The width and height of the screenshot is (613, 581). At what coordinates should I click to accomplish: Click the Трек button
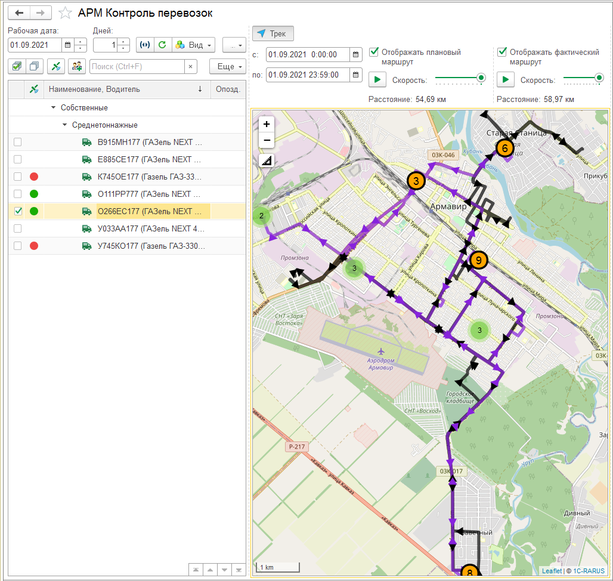coord(273,33)
